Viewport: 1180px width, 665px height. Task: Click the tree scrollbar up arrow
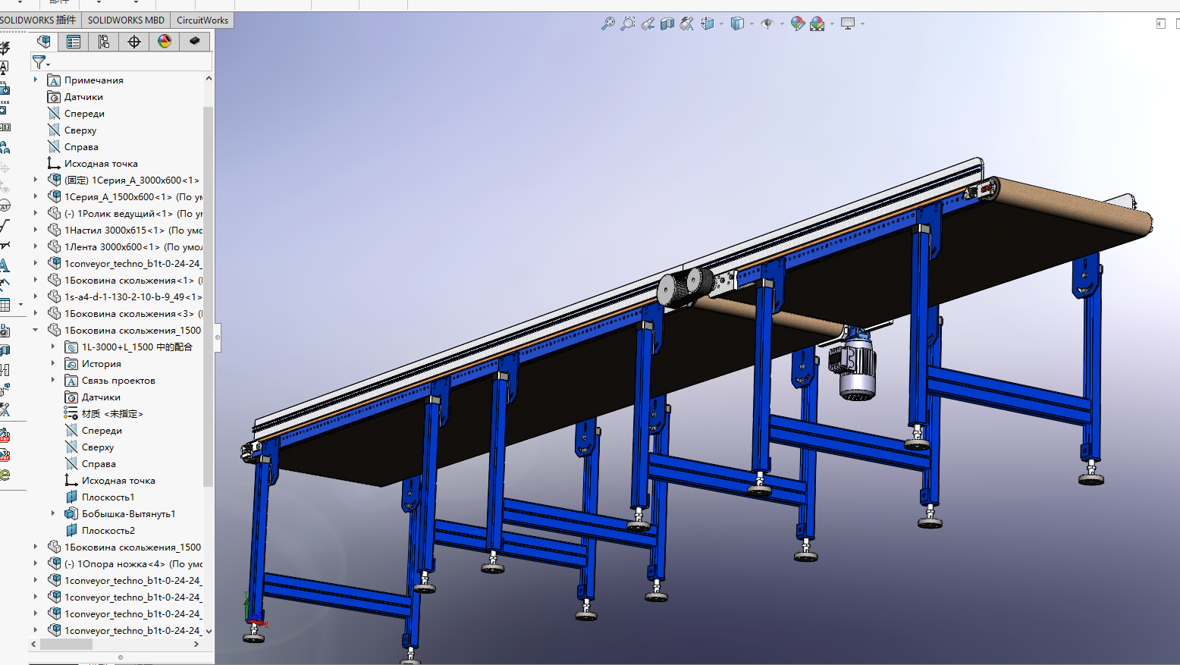point(209,79)
